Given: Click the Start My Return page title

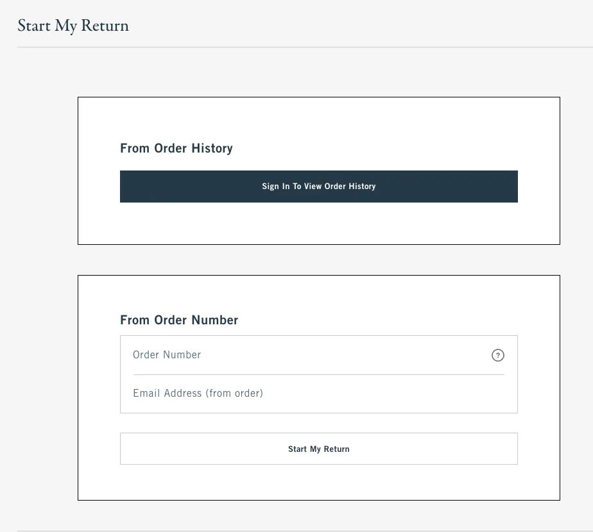Looking at the screenshot, I should click(x=73, y=26).
